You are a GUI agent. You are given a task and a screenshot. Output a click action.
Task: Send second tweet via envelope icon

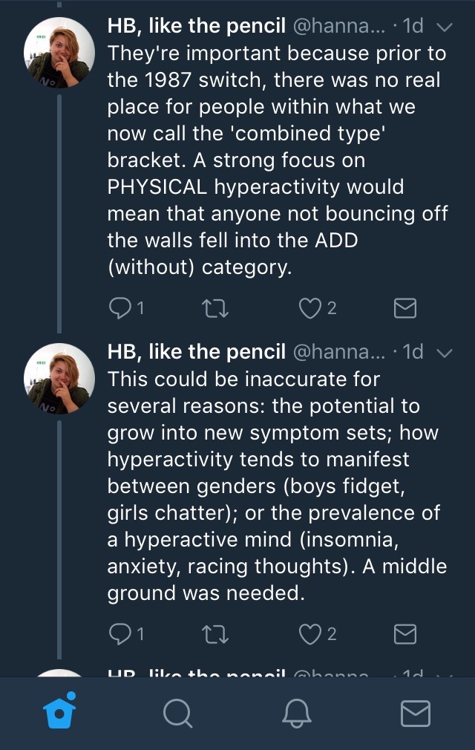tap(404, 633)
